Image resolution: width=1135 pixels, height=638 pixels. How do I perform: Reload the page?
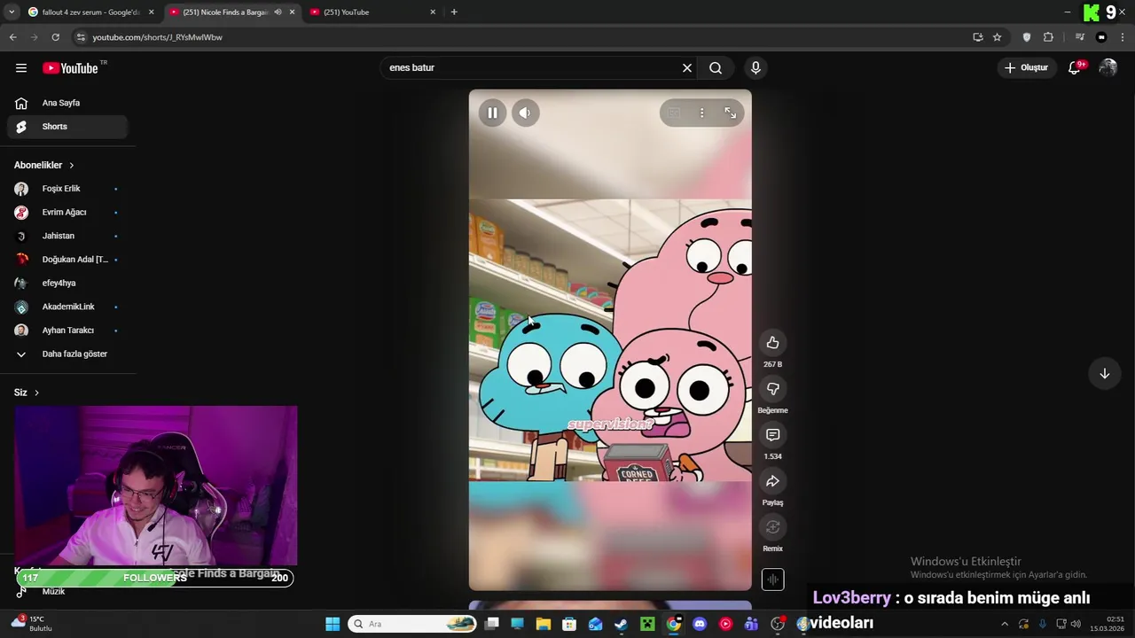coord(55,37)
